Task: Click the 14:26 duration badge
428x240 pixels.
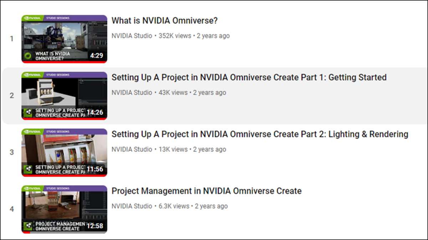Action: click(95, 113)
